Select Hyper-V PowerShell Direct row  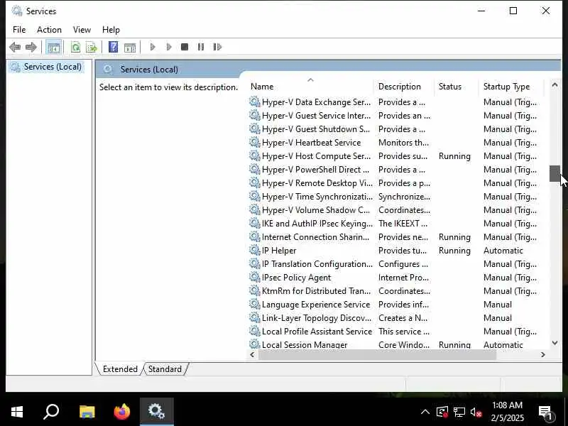click(396, 170)
